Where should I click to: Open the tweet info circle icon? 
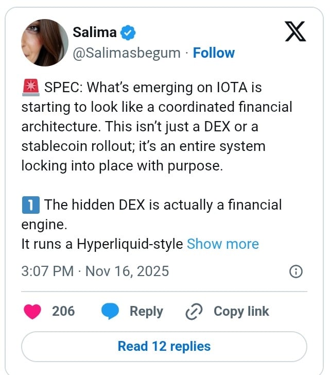296,271
